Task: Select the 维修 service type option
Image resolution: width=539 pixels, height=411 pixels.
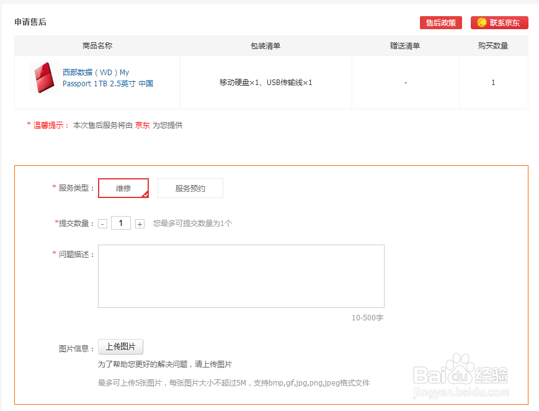Action: point(123,188)
